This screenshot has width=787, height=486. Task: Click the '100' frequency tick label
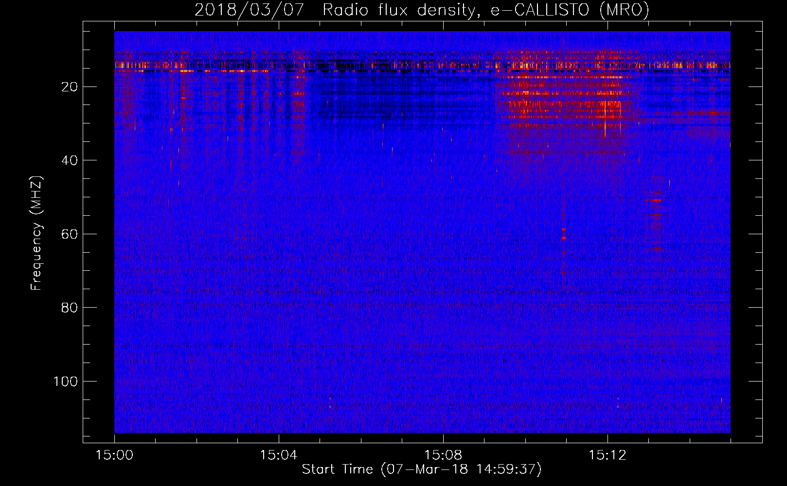click(66, 381)
